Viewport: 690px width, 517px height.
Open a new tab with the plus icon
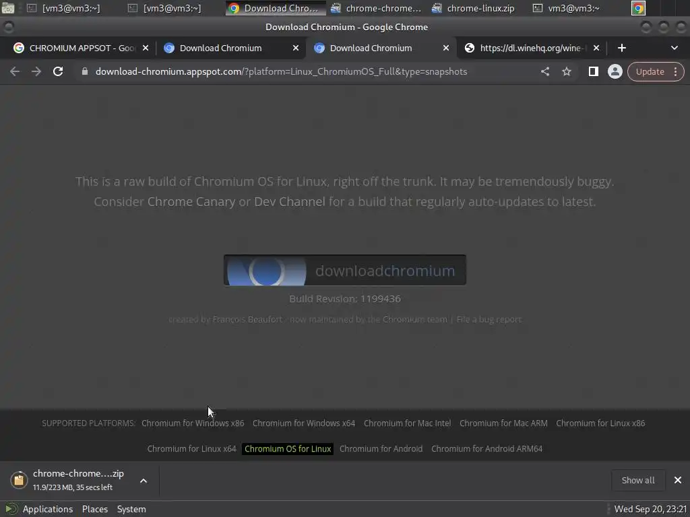622,48
